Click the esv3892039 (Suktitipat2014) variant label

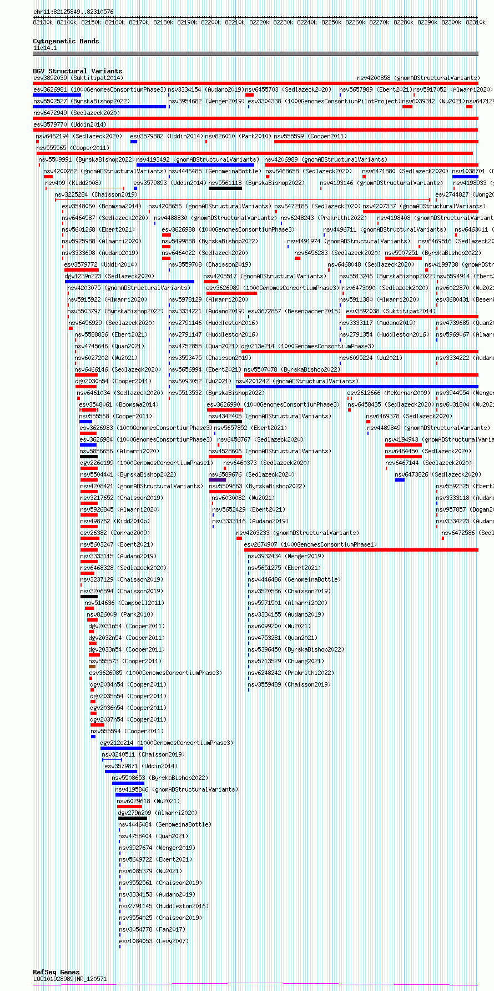pyautogui.click(x=78, y=78)
